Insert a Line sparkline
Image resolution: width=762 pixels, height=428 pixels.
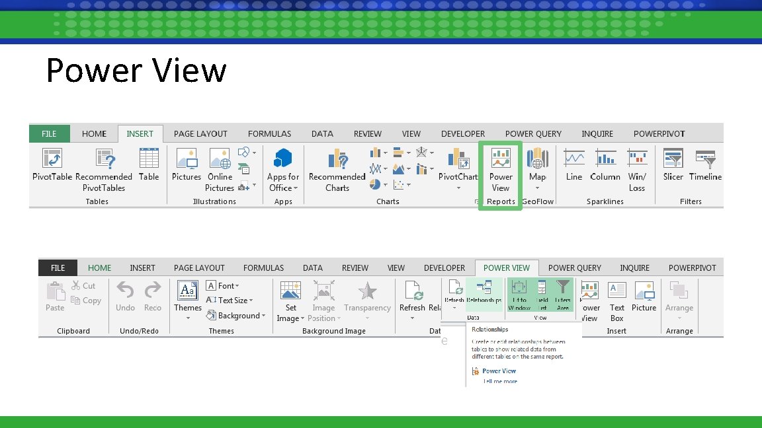point(574,165)
